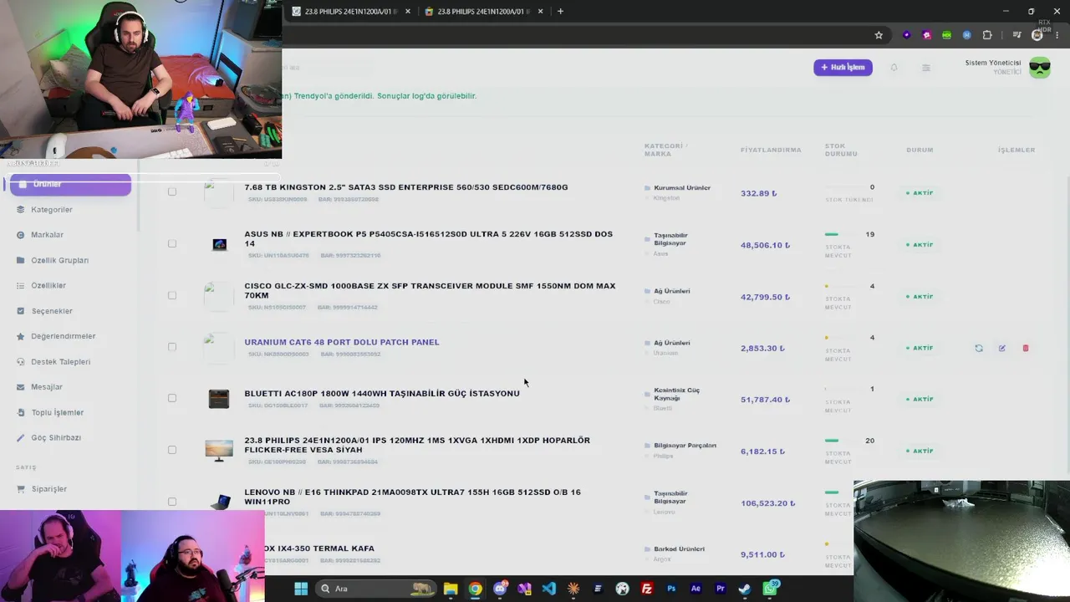Tick the checkbox for the ASUS ExpertBook row
The image size is (1070, 602).
(172, 243)
